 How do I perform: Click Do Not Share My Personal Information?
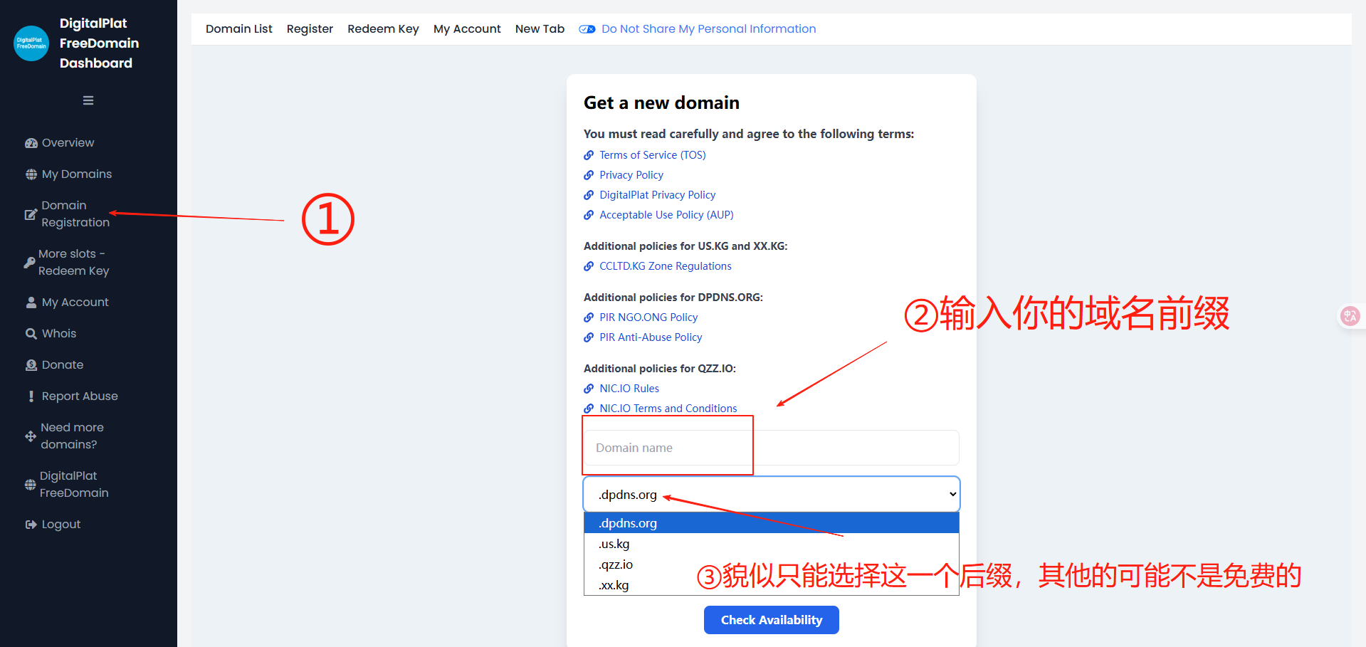tap(698, 29)
